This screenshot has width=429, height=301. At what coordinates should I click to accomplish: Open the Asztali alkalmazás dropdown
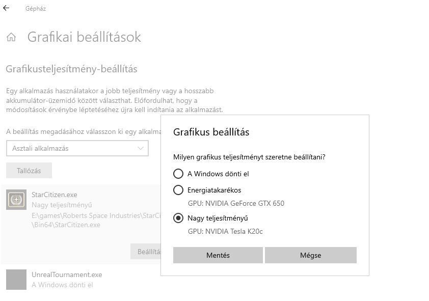click(77, 148)
